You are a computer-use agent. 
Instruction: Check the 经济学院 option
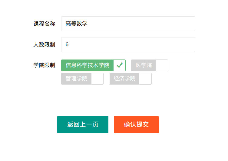(x=131, y=79)
